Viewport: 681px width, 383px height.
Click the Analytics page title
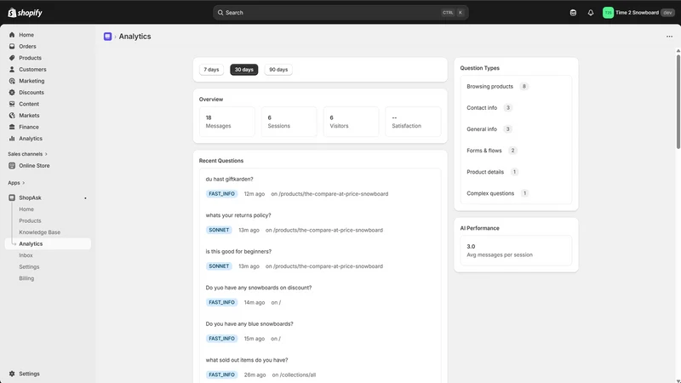135,37
